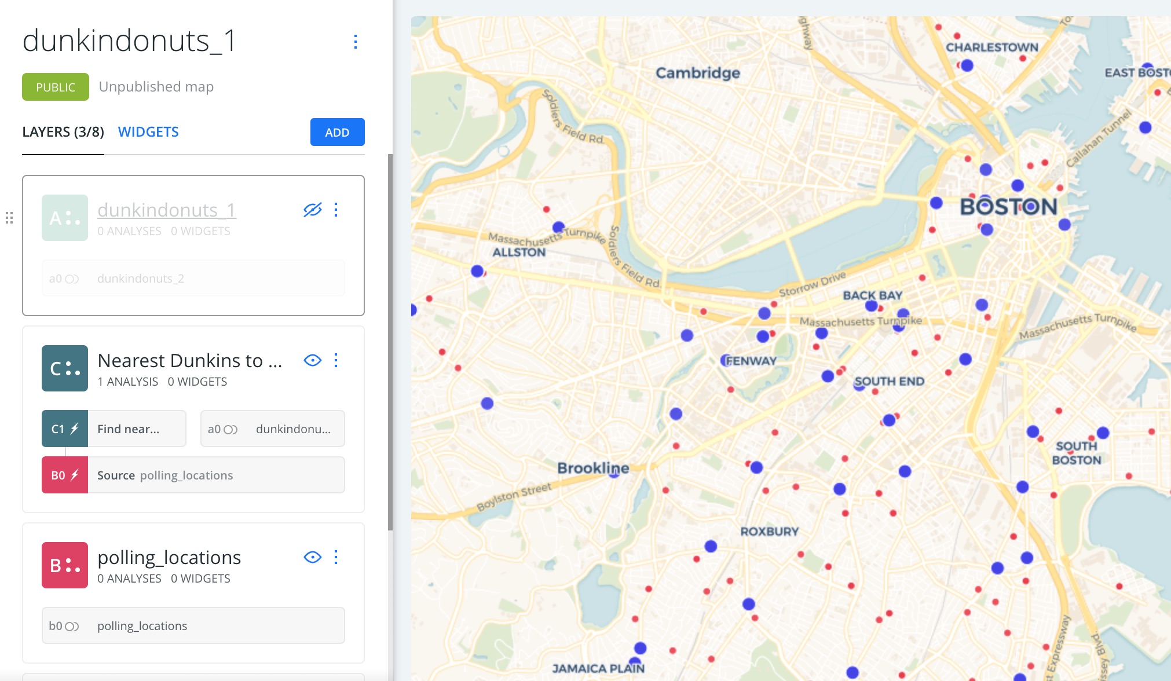Show the hidden dunkindonuts_1 layer
This screenshot has height=681, width=1171.
click(x=313, y=210)
